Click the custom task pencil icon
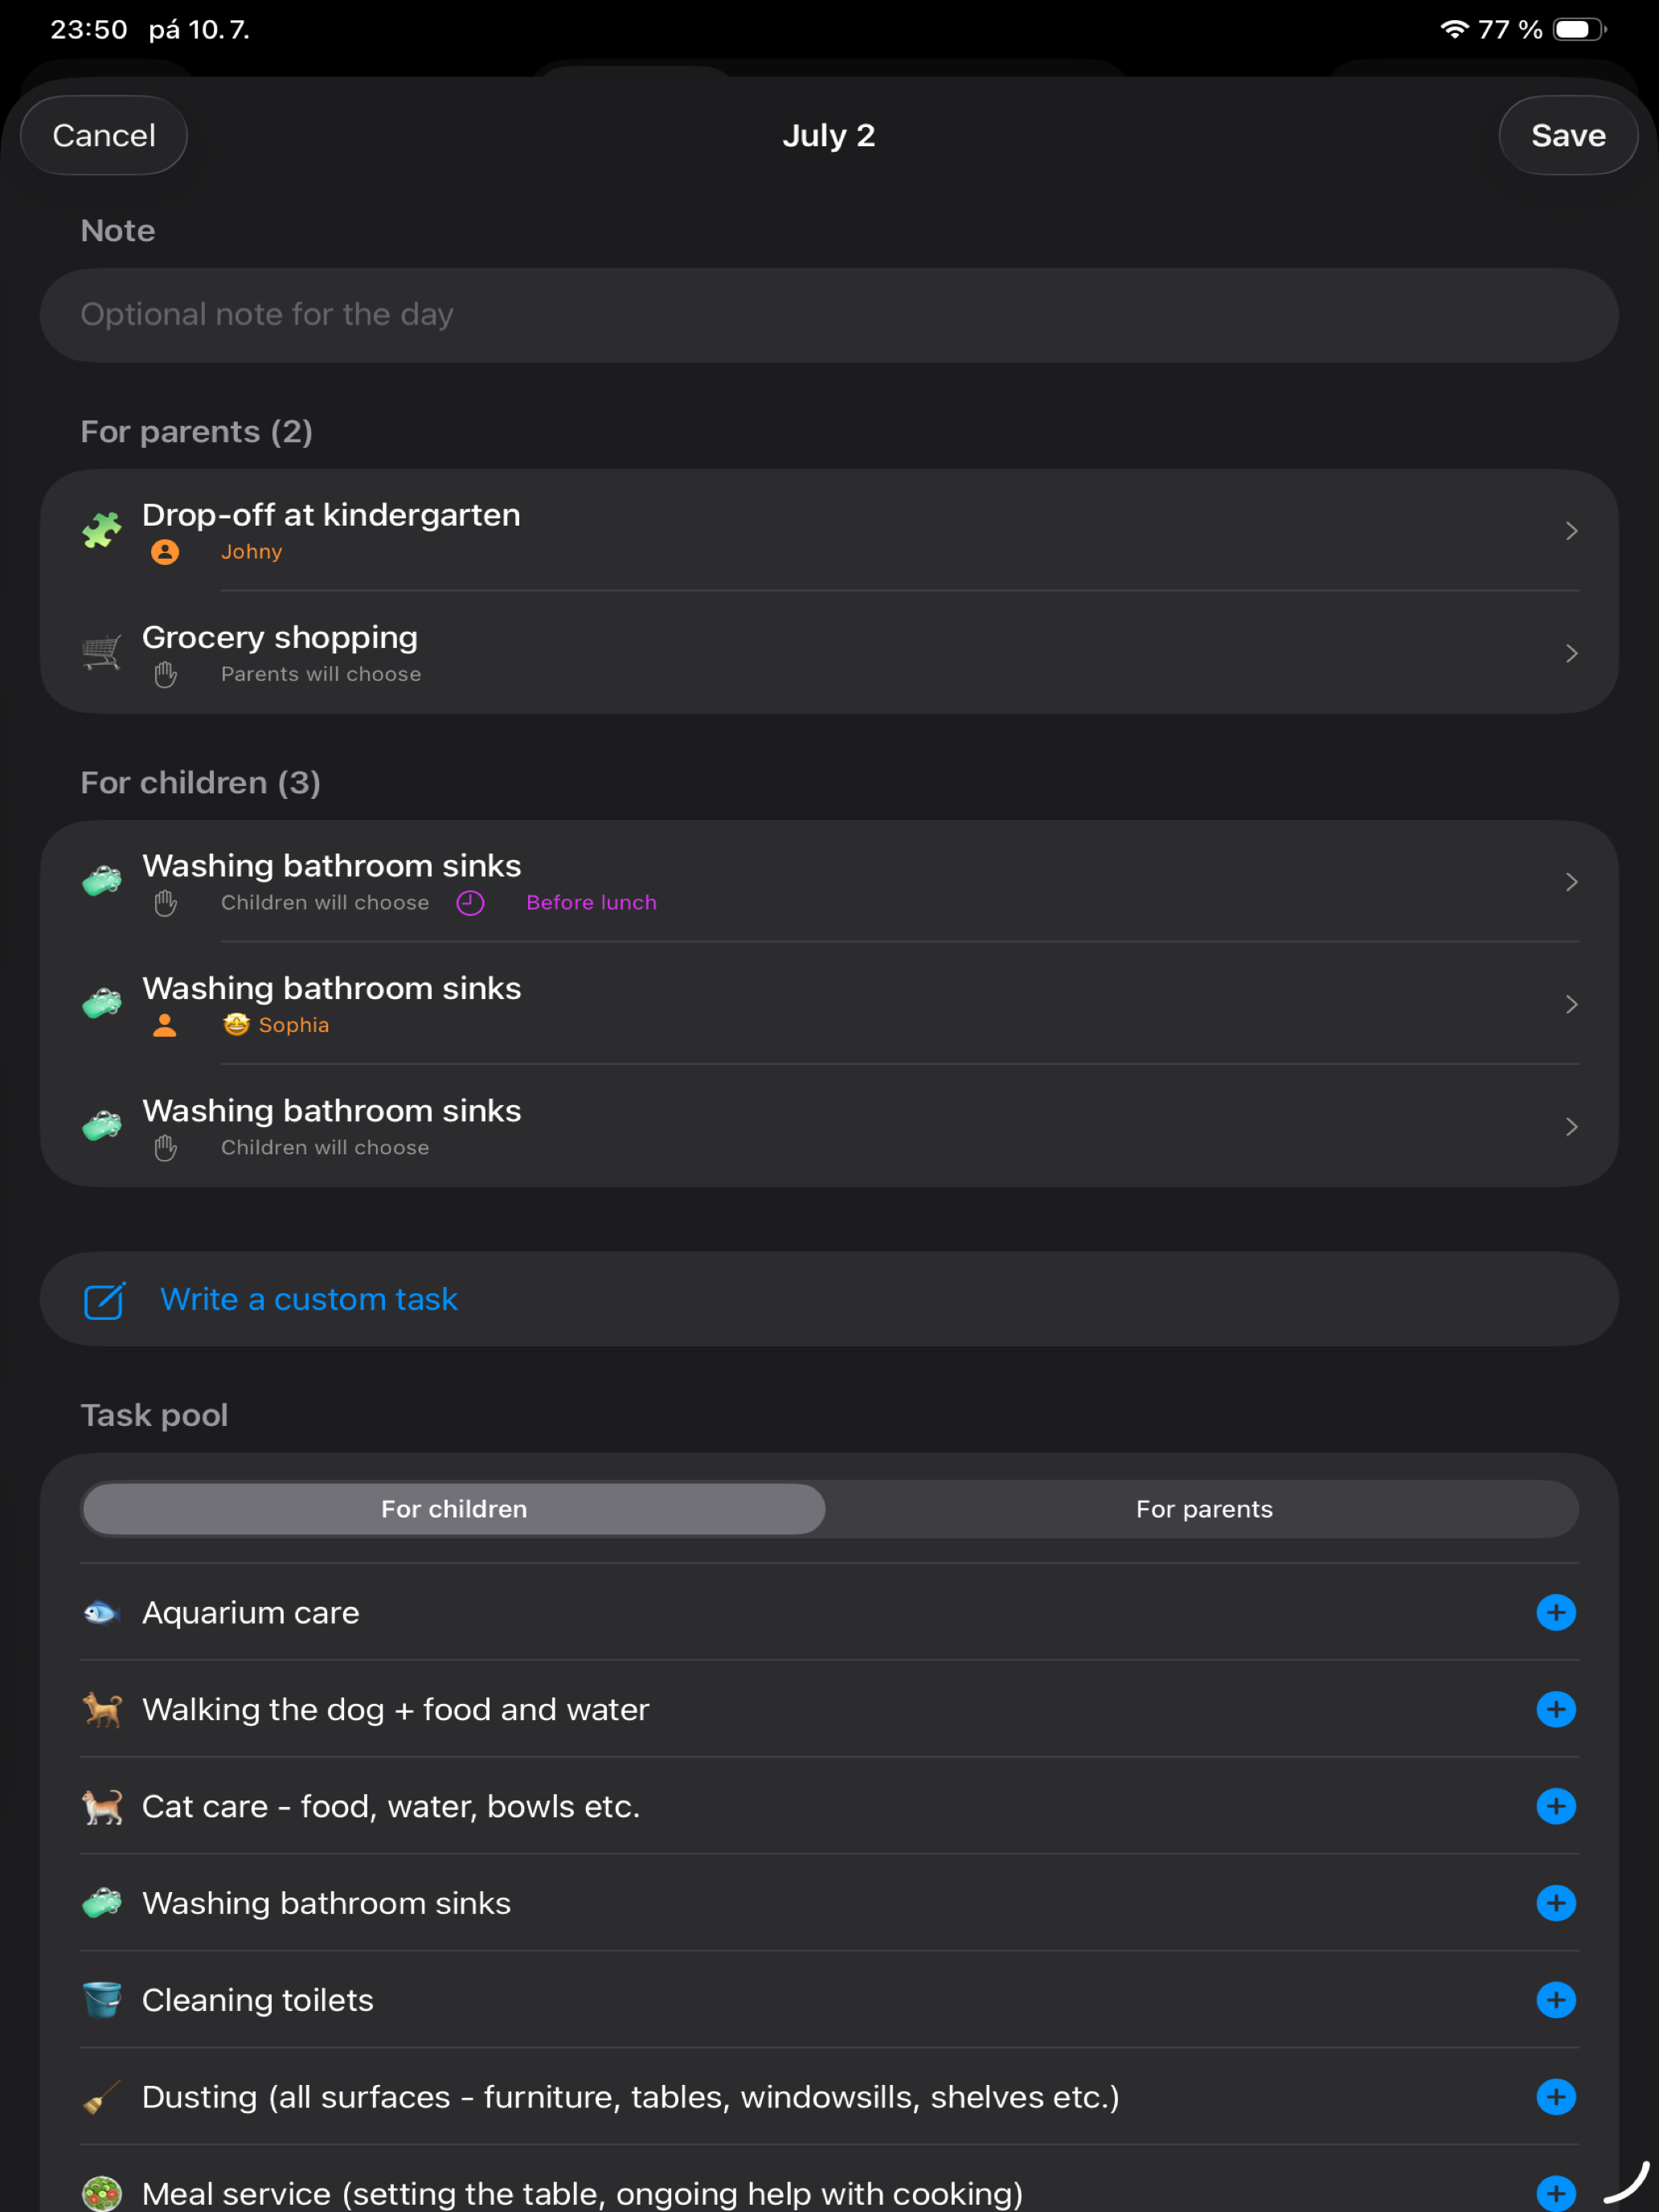The image size is (1659, 2212). 104,1300
